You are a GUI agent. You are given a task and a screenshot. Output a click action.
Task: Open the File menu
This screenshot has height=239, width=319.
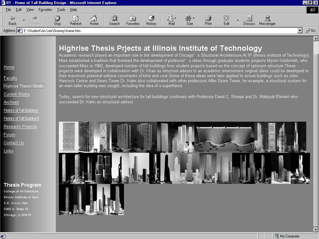(x=8, y=10)
